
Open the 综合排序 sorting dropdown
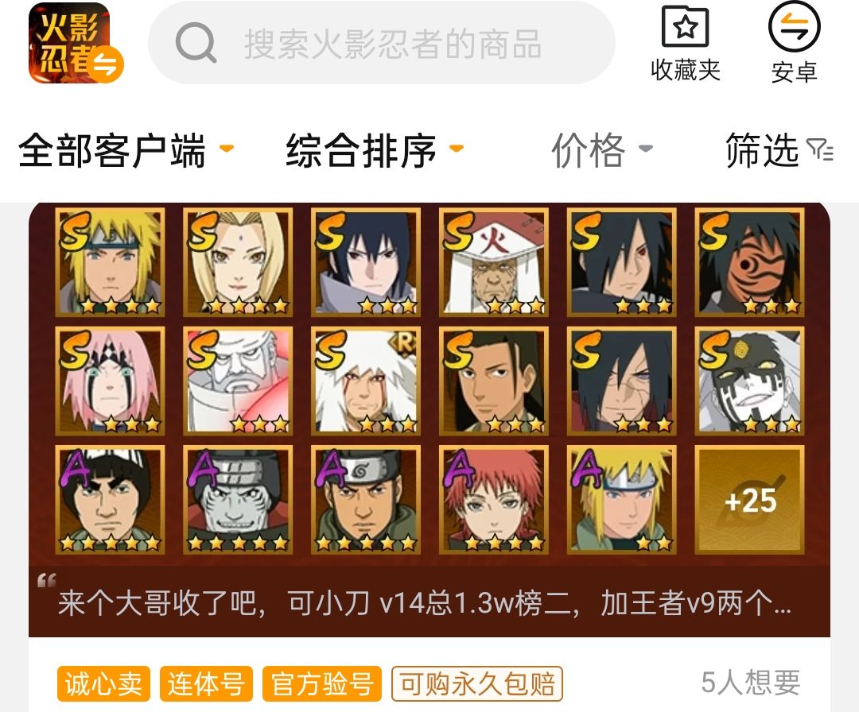(375, 150)
